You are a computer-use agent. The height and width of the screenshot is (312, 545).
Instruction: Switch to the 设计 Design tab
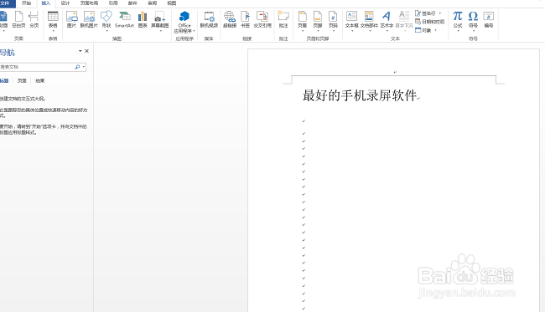click(65, 3)
